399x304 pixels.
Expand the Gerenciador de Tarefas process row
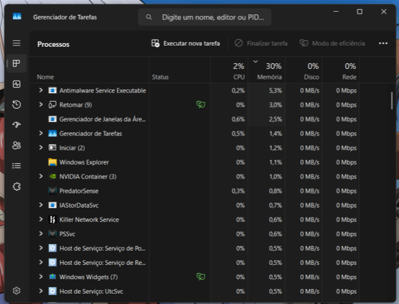click(x=41, y=133)
